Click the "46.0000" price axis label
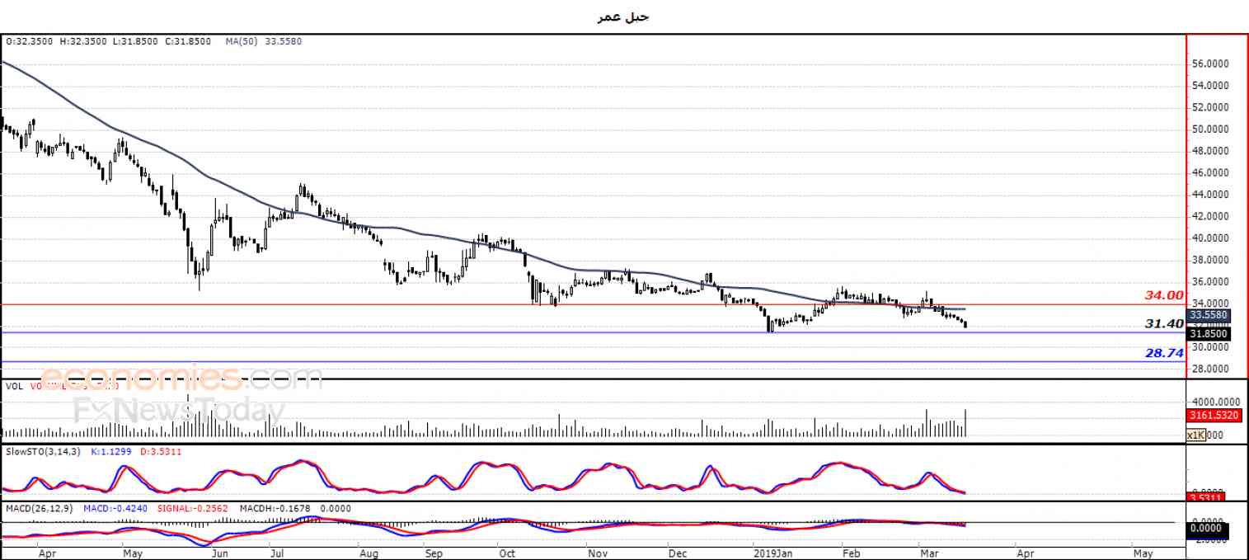 click(1212, 173)
